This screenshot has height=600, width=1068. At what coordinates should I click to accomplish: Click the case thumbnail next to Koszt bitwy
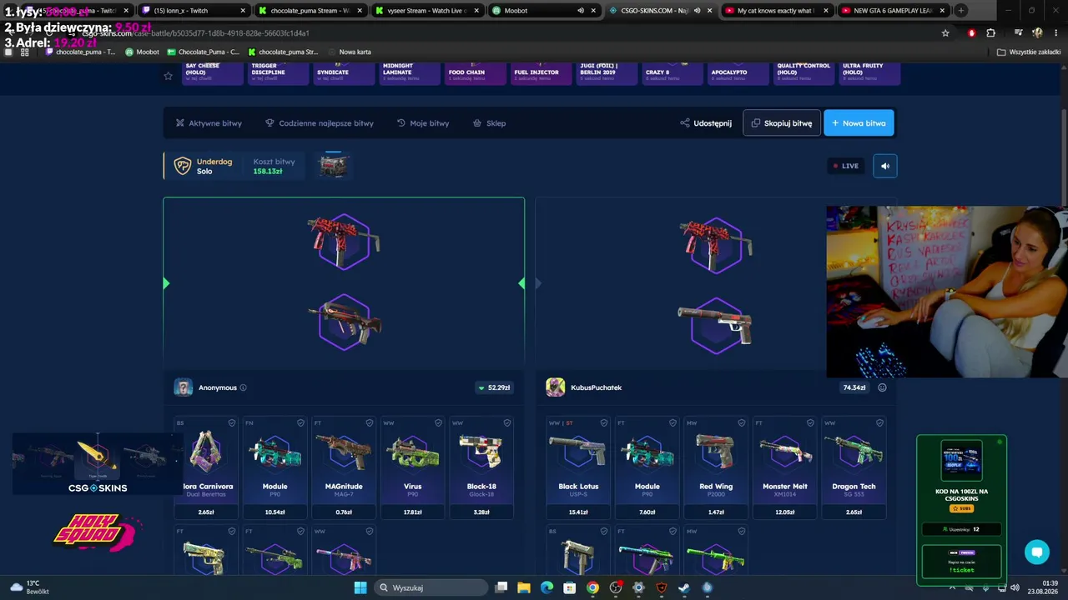click(333, 166)
